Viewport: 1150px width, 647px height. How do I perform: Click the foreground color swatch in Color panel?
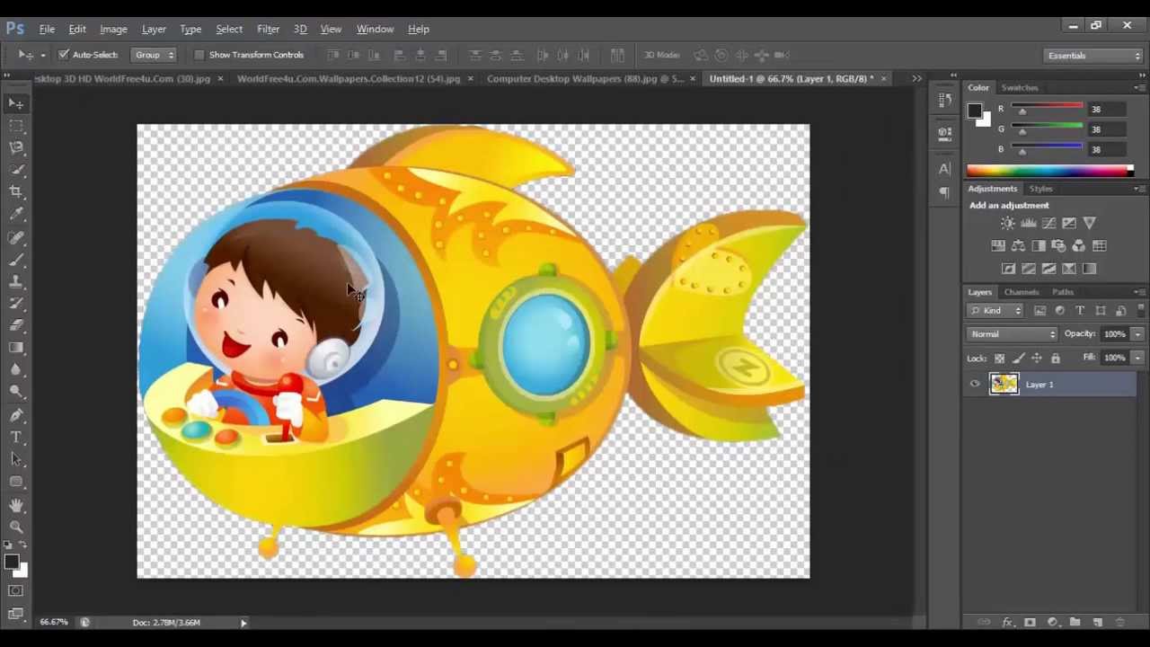point(974,111)
